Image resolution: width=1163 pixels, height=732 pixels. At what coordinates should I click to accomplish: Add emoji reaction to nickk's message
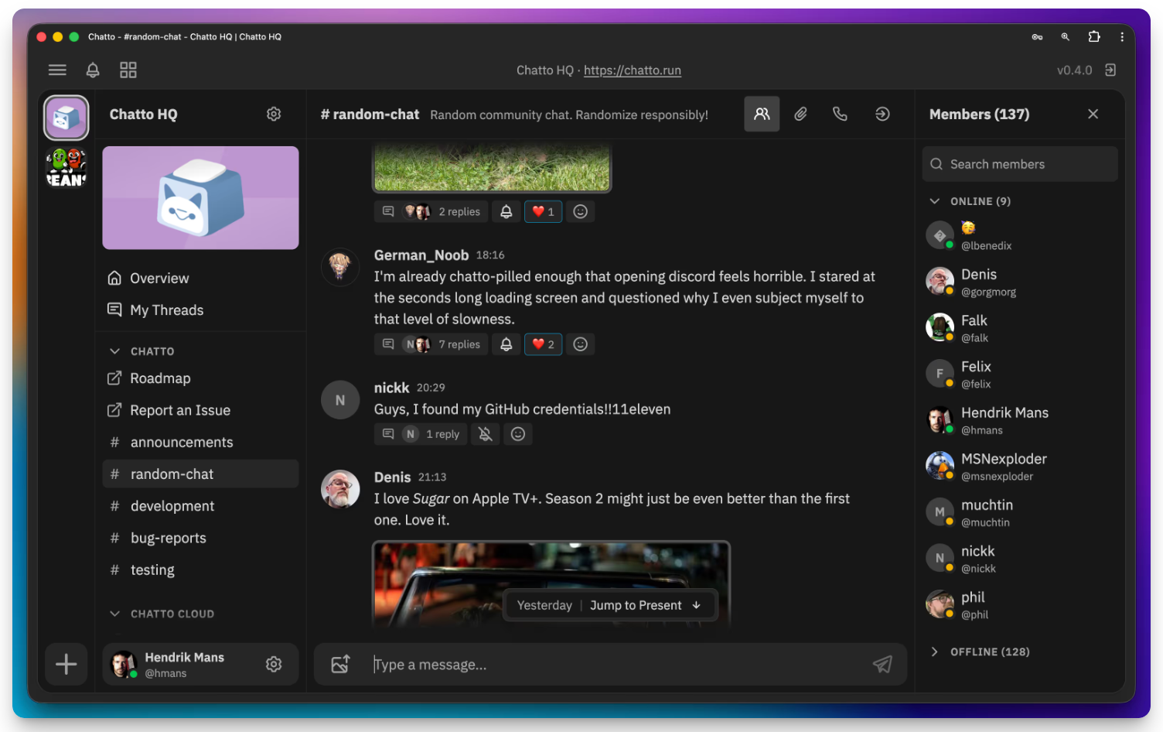[518, 434]
